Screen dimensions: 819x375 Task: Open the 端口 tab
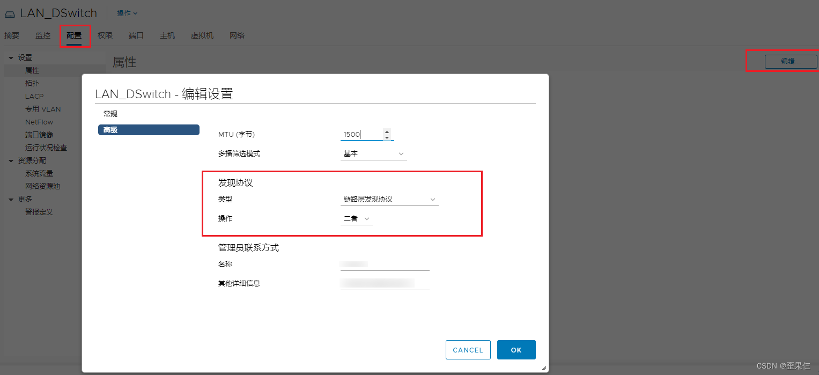click(x=136, y=35)
